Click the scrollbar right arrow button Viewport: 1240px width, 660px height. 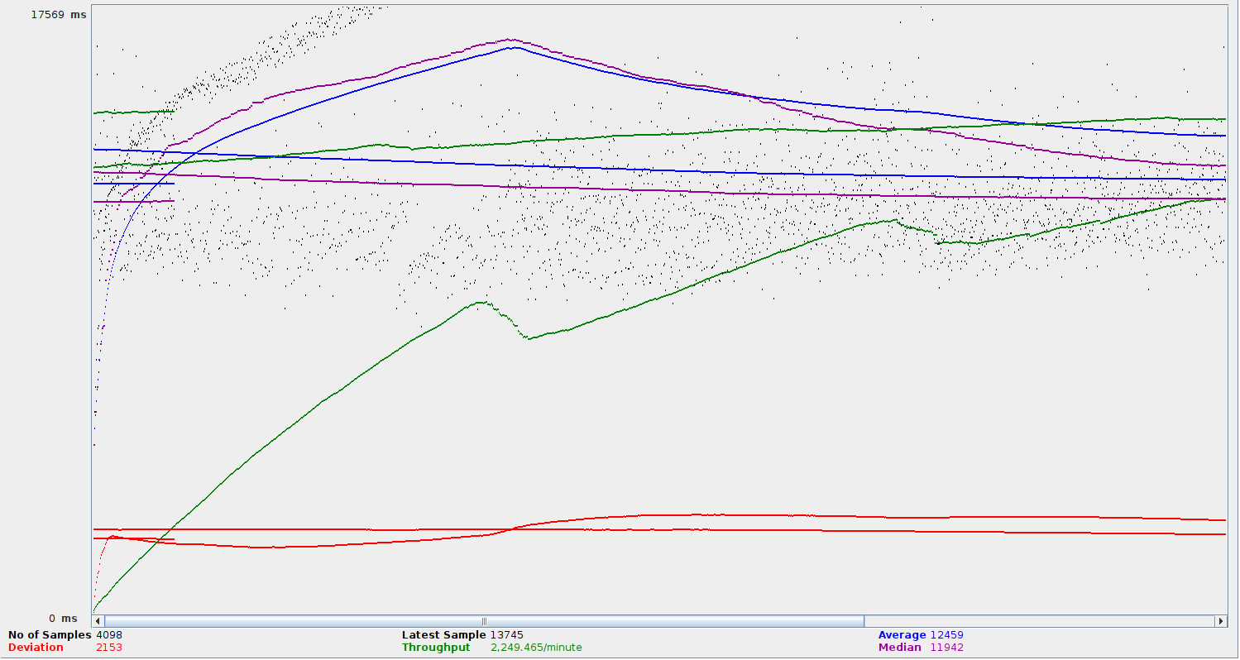tap(1220, 621)
